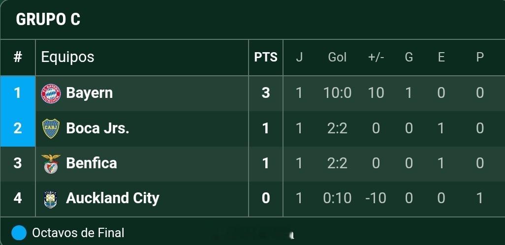Click the Auckland City club crest
This screenshot has height=245, width=505.
[51, 199]
